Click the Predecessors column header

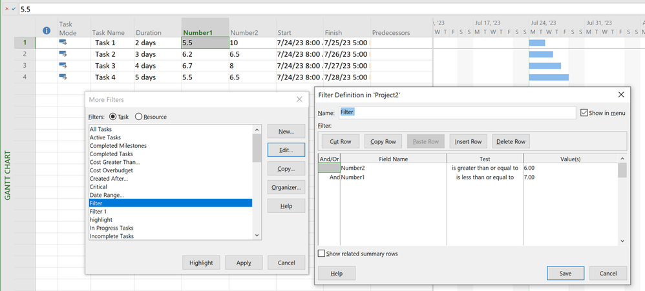(401, 28)
